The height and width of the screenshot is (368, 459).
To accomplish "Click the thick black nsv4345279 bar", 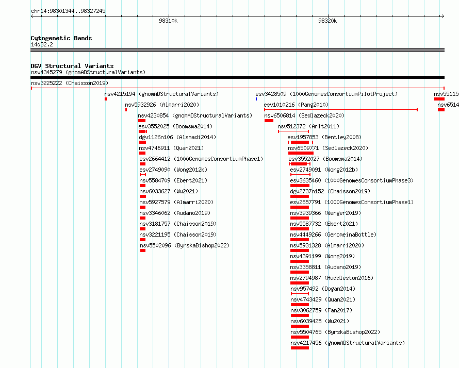I will (x=237, y=77).
